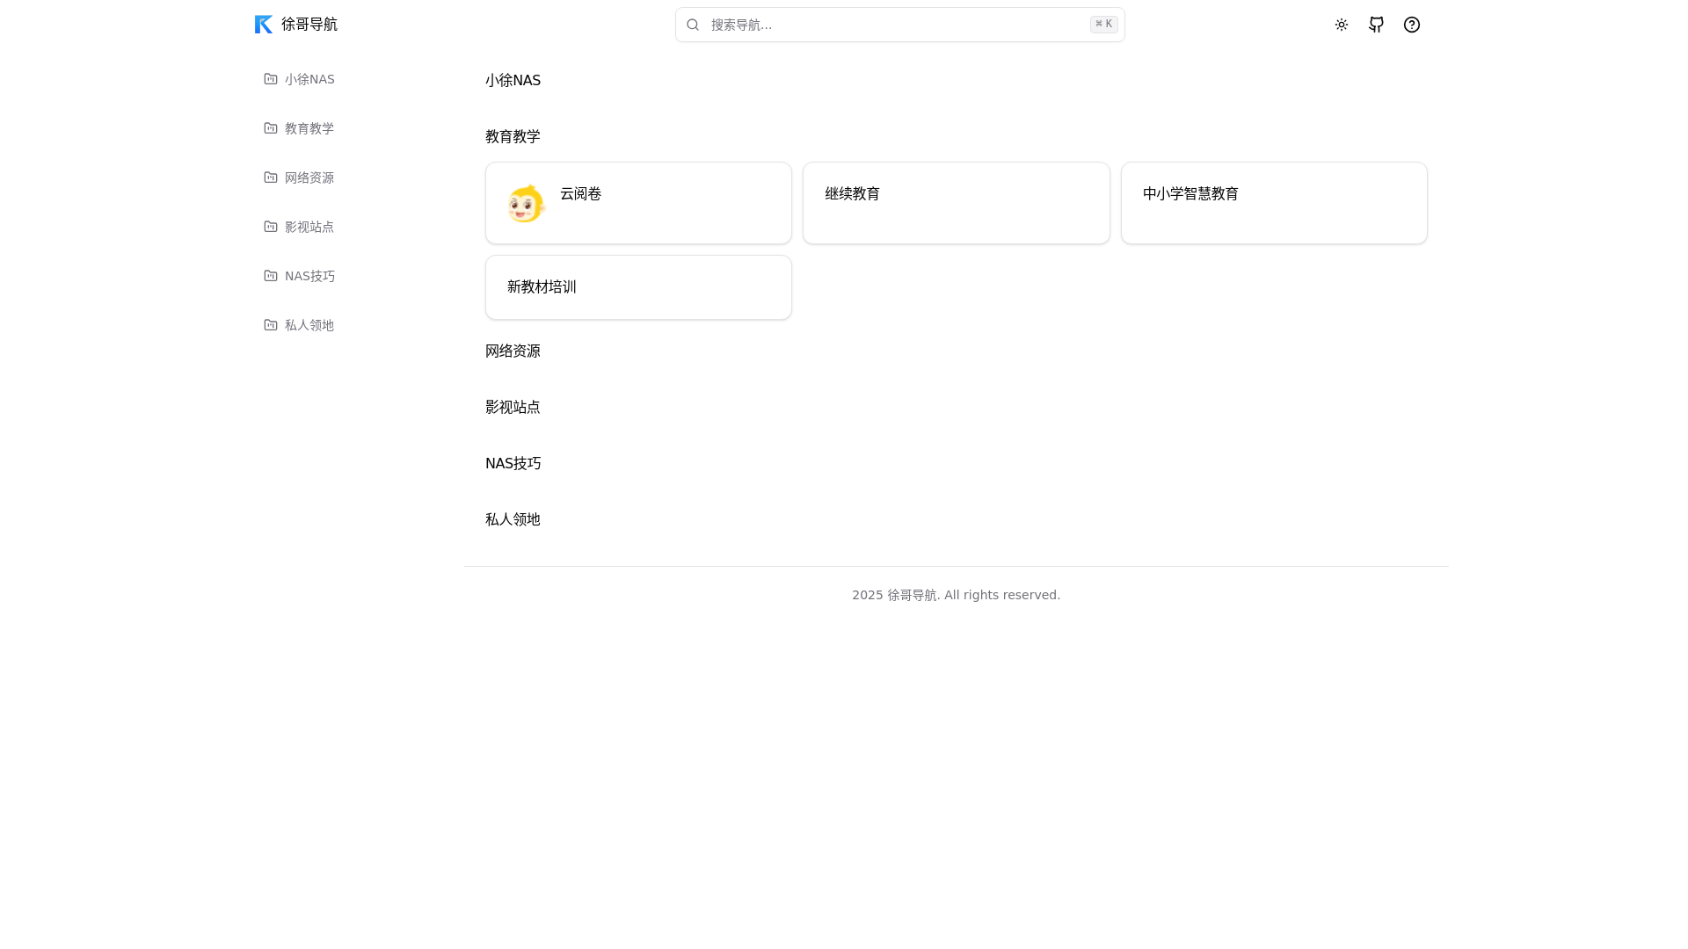Image resolution: width=1688 pixels, height=949 pixels.
Task: Click the 网络资源 section heading
Action: coord(513,351)
